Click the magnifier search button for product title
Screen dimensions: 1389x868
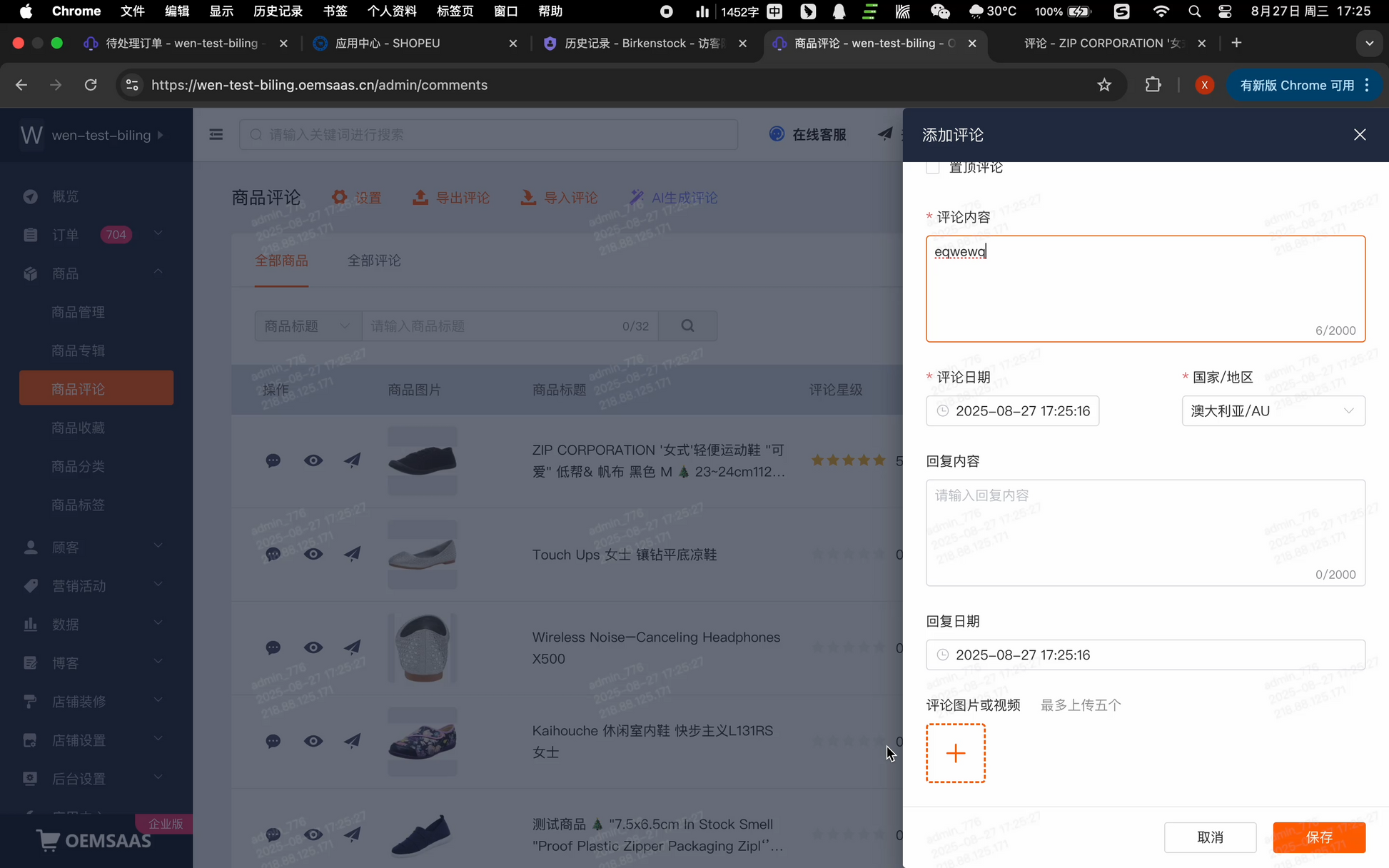coord(687,325)
